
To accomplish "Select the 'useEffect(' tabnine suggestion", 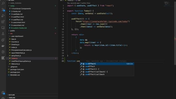I will click(x=107, y=64).
